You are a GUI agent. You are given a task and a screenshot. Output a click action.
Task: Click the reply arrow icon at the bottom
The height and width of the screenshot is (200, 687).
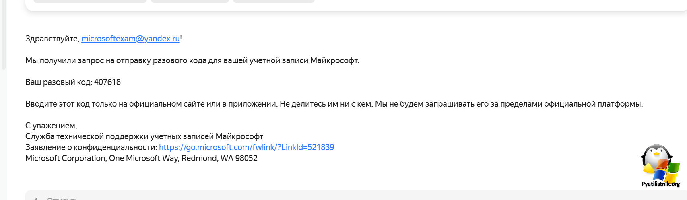[x=35, y=198]
